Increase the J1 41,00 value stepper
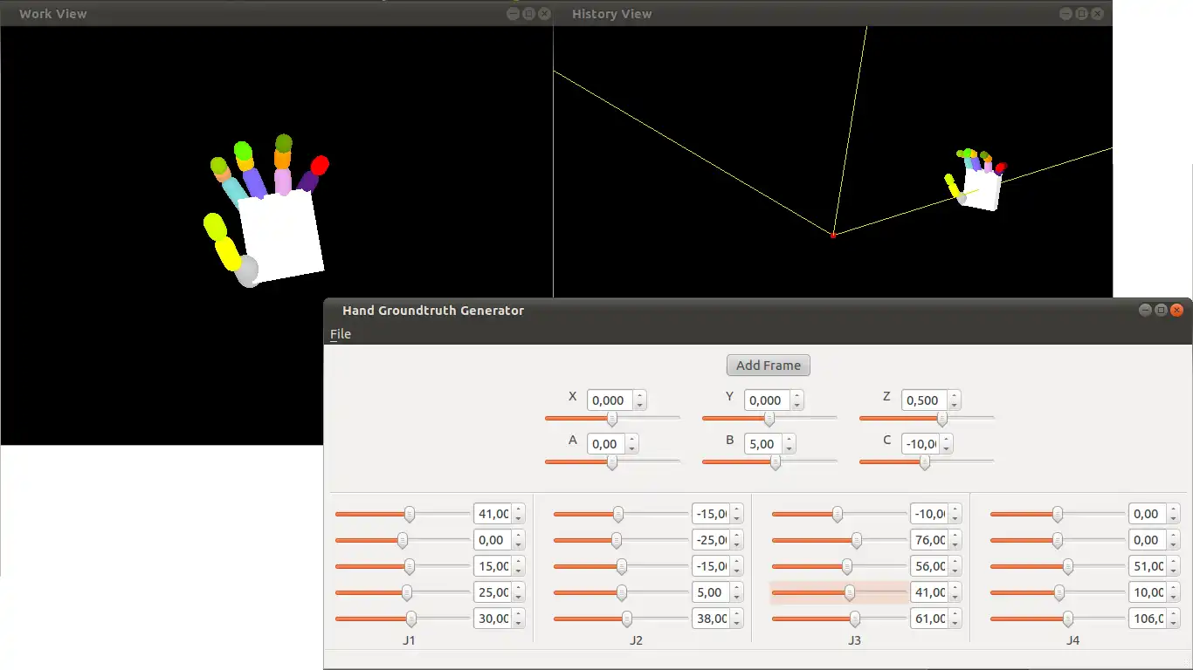 (519, 509)
